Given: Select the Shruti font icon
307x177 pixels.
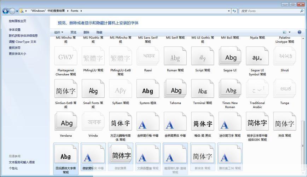Looking at the screenshot, I should point(285,56).
